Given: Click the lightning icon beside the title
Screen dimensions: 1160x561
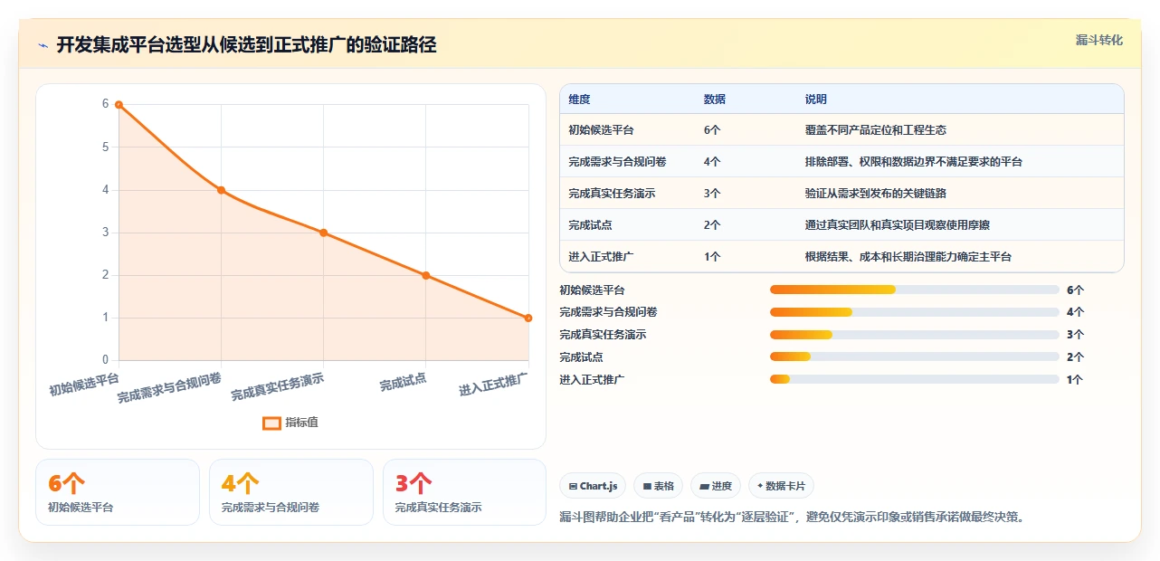Looking at the screenshot, I should click(43, 44).
